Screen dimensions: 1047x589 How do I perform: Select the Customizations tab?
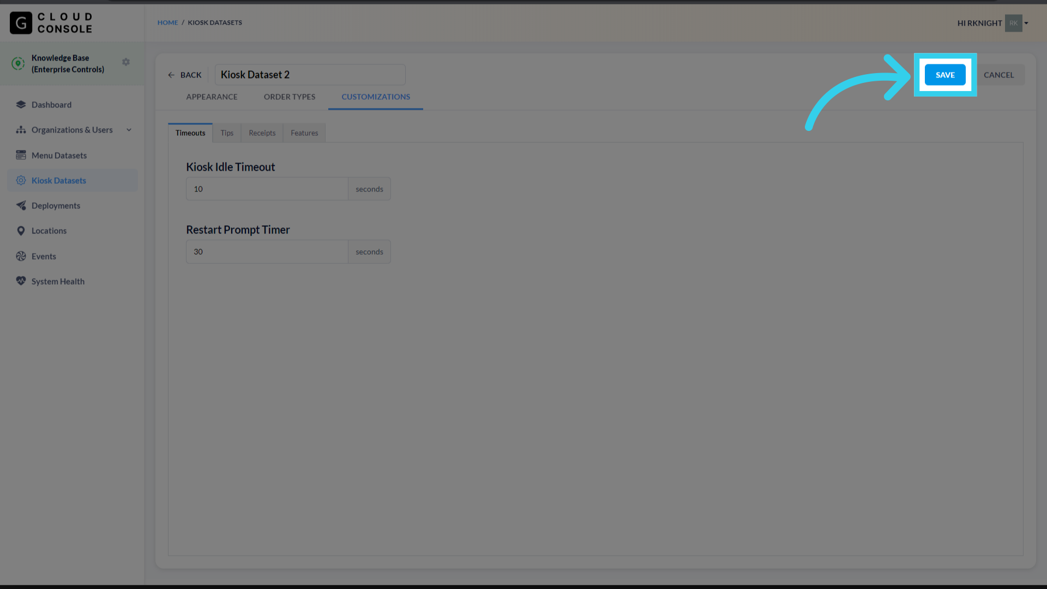pos(376,97)
